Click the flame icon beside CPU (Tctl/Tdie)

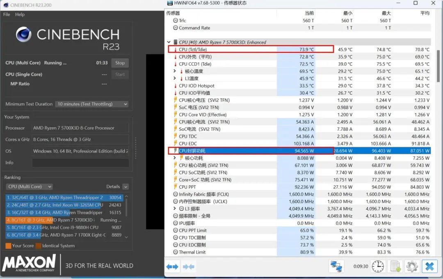click(x=175, y=49)
